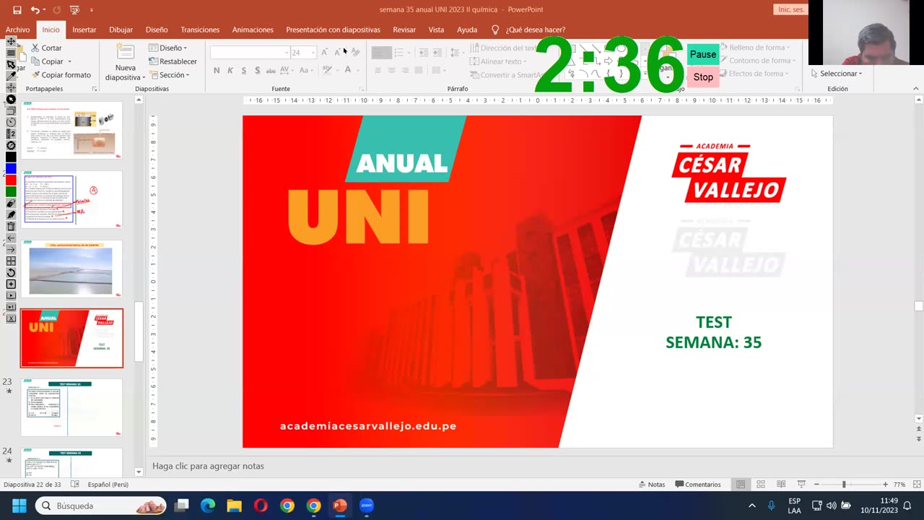Clear all formatting with eraser A icon
Image resolution: width=924 pixels, height=520 pixels.
point(354,52)
